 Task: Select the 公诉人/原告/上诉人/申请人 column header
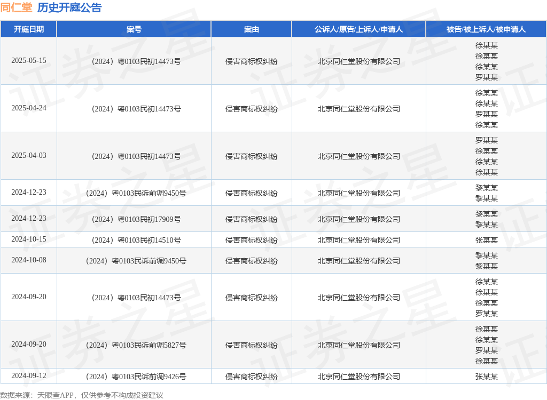tap(358, 29)
